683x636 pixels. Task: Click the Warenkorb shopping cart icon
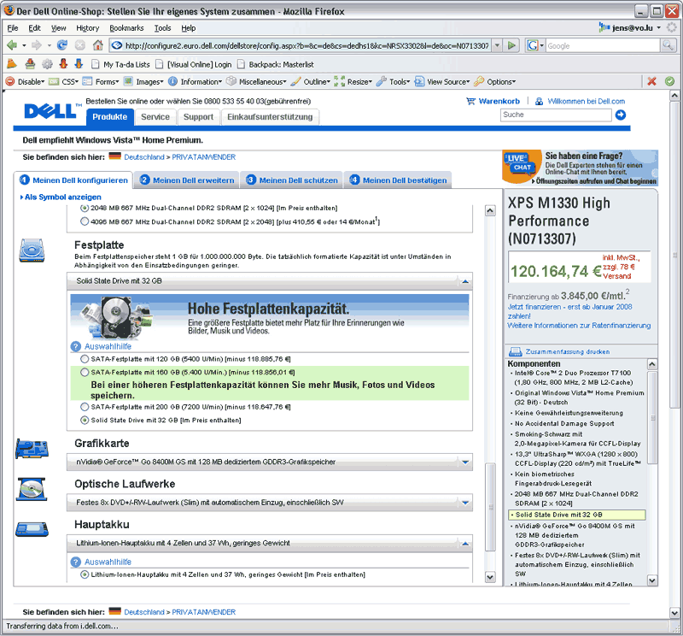click(470, 101)
